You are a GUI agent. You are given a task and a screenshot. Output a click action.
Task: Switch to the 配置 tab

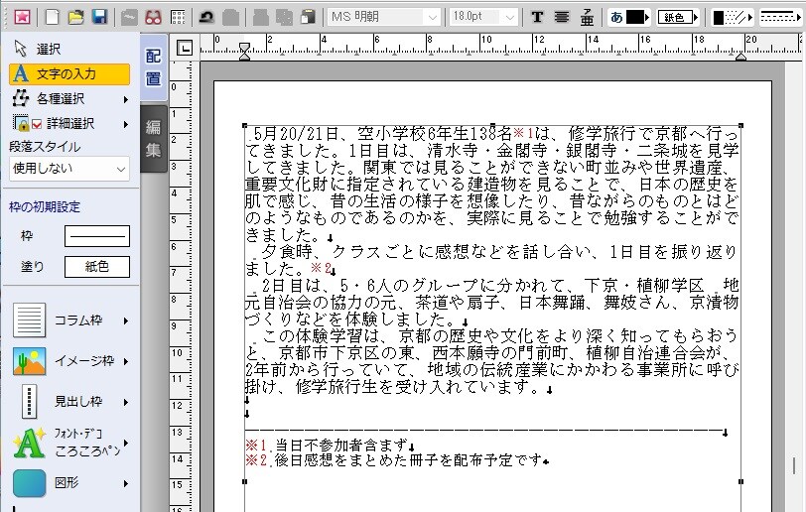click(153, 67)
